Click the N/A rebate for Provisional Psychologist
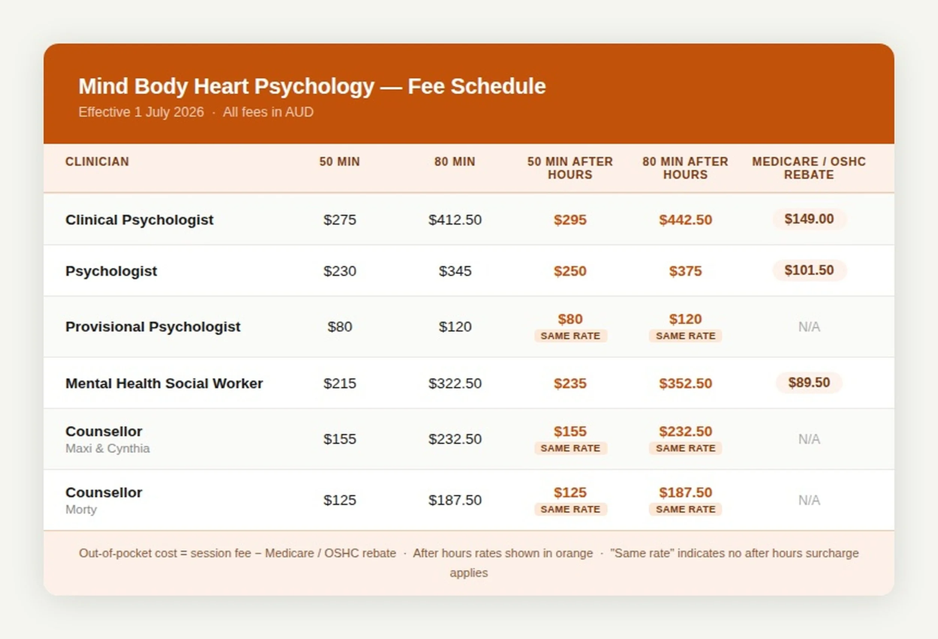 point(809,326)
